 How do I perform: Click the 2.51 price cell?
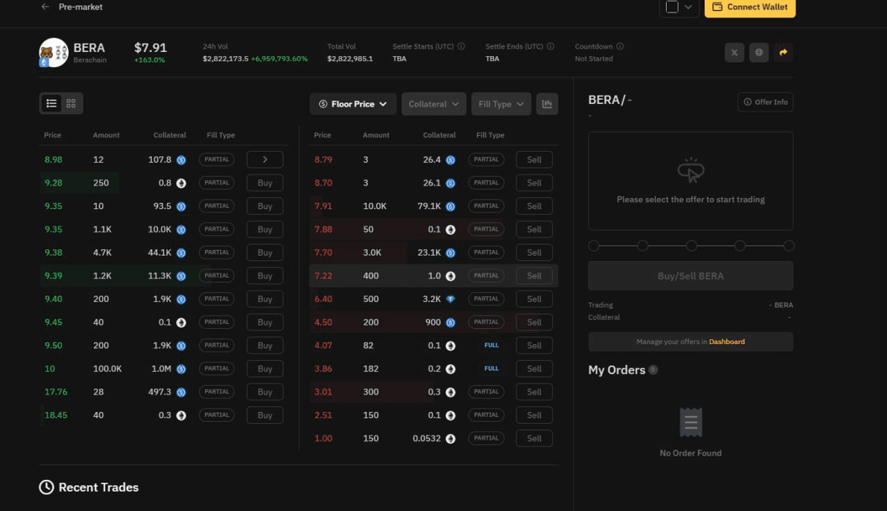[324, 415]
